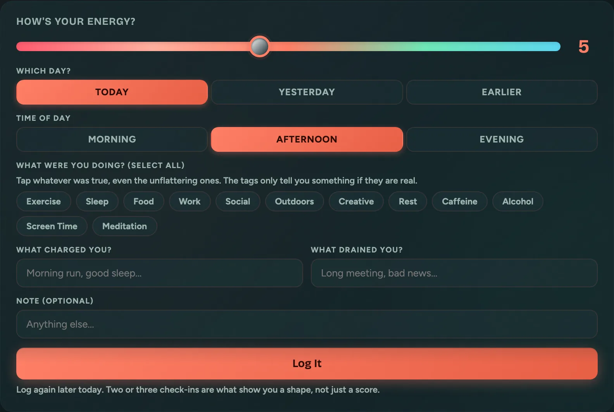Select the Today day option
This screenshot has width=614, height=412.
[112, 92]
